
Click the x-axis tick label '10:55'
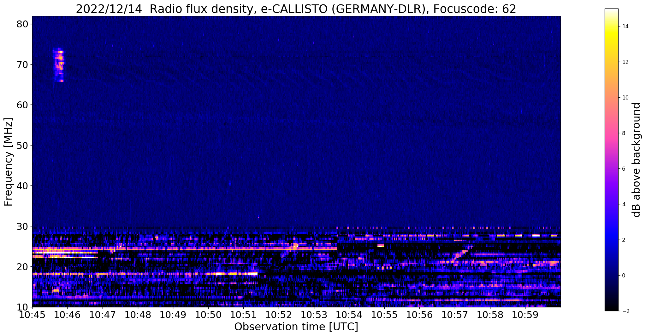(x=384, y=315)
